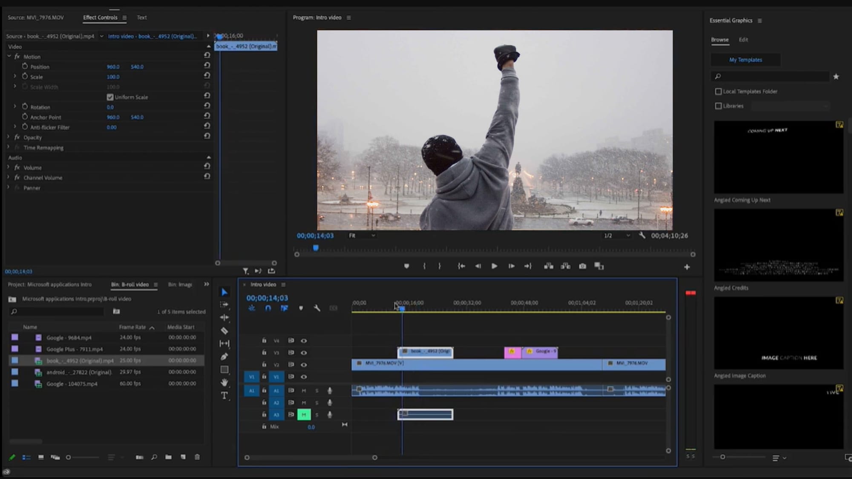Open the panel overflow chevron in Project panel
Viewport: 852px width, 479px height.
click(x=207, y=284)
